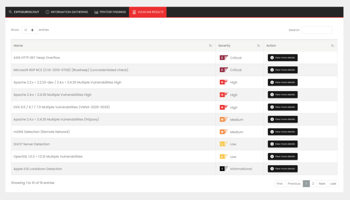Click the Informational icon for Apple iOS Lockdown
Viewport: 350px width, 200px height.
(x=224, y=169)
